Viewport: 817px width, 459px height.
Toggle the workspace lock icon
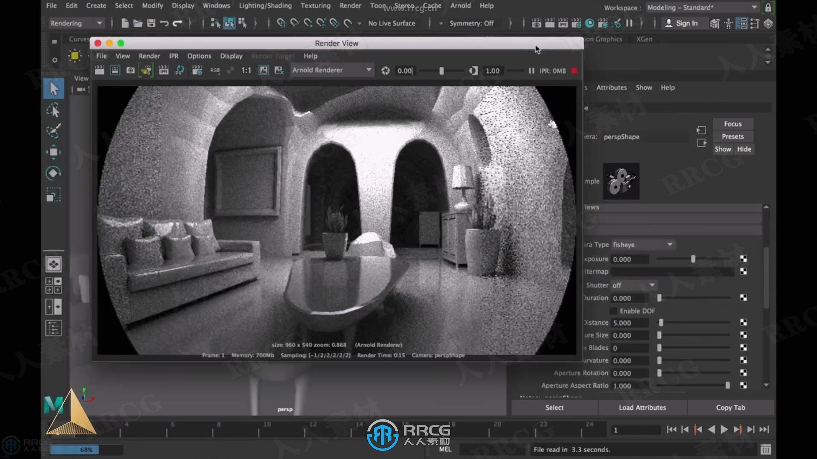768,8
